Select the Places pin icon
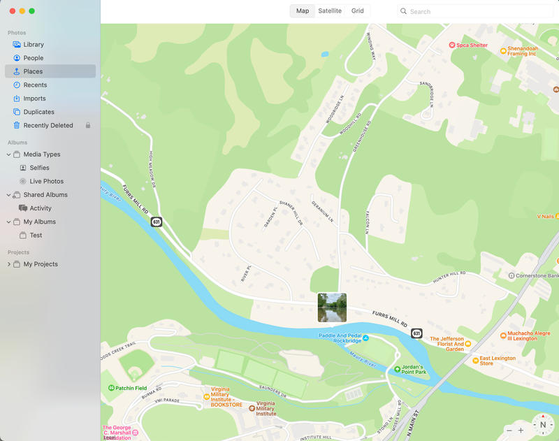The image size is (559, 441). [x=16, y=71]
